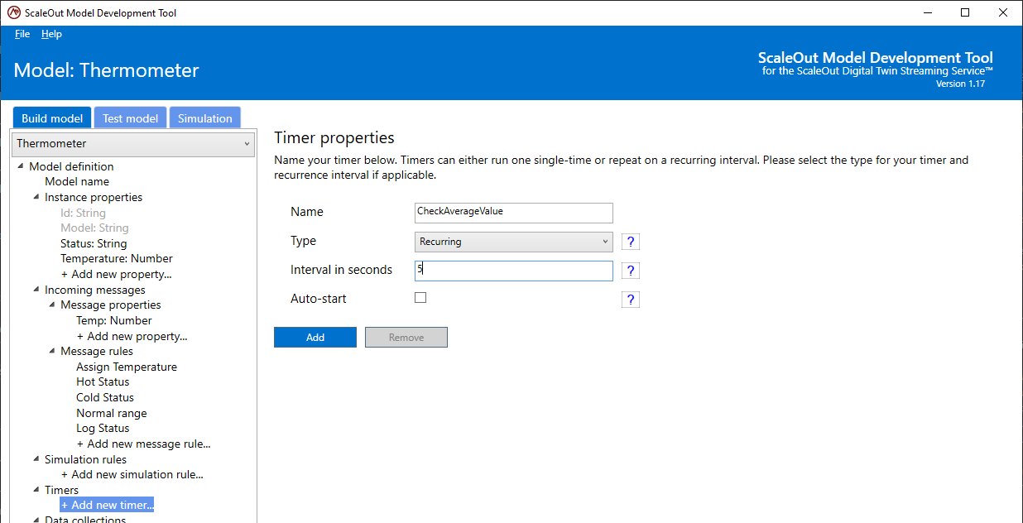Collapse the Instance properties node
This screenshot has width=1023, height=523.
click(x=36, y=197)
